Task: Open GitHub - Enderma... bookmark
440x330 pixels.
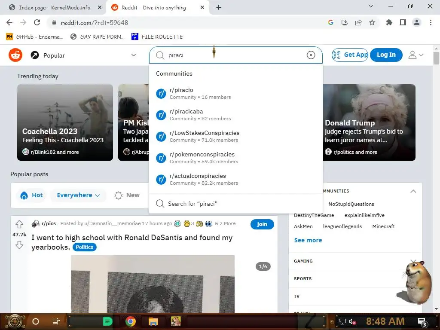Action: [x=34, y=37]
